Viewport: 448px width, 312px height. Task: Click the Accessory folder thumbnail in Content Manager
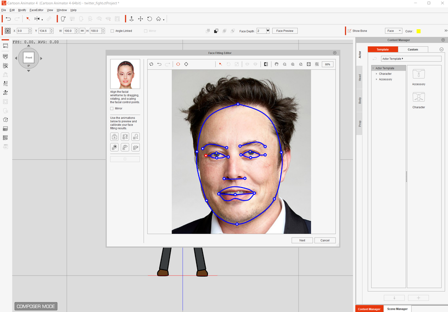(x=419, y=74)
